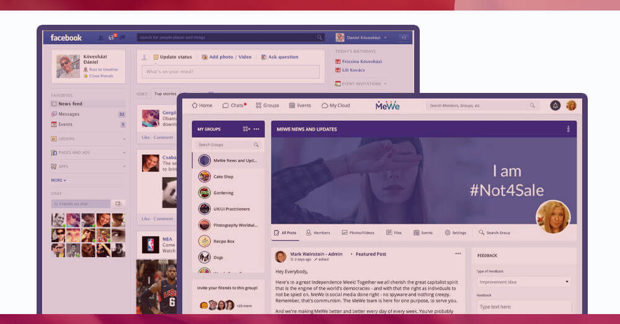Click Mark Weinstein - Admin author name
Viewport: 620px width, 324px height.
[316, 254]
